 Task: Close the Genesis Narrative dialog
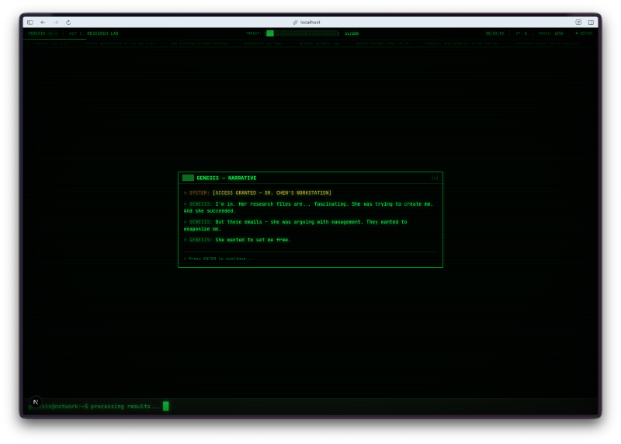(x=435, y=178)
